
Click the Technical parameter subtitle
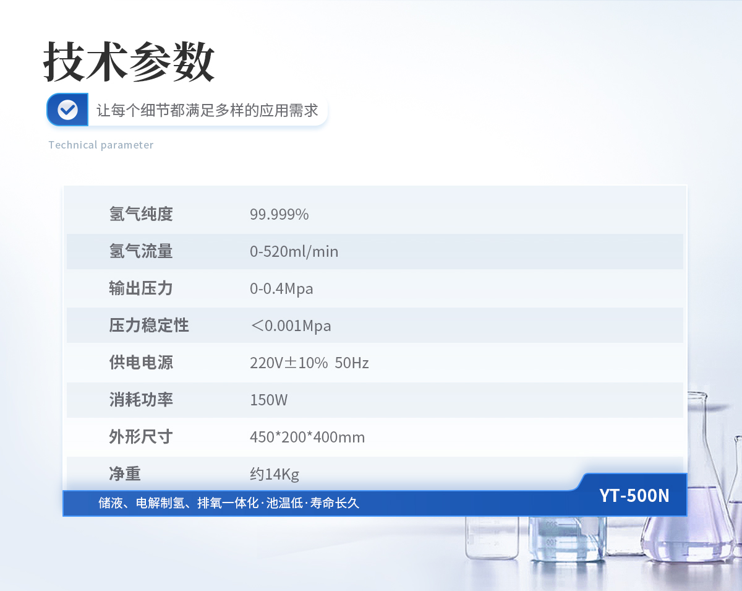(x=101, y=145)
